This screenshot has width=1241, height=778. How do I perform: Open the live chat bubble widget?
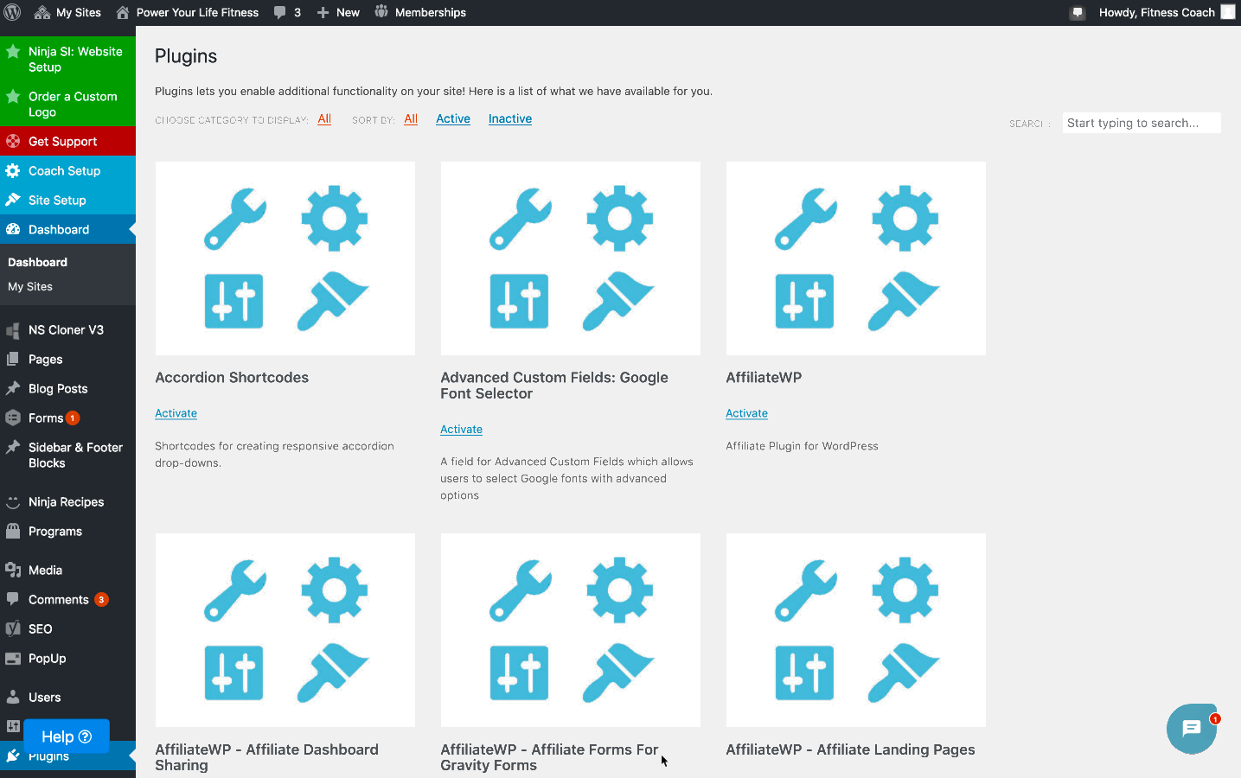(1192, 729)
